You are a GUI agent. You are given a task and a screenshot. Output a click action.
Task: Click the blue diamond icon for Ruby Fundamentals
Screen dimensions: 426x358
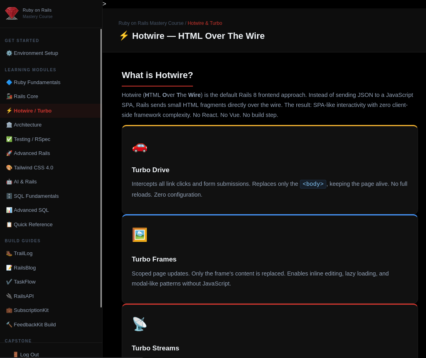(9, 82)
